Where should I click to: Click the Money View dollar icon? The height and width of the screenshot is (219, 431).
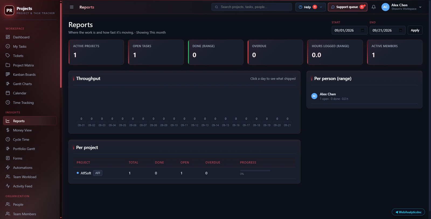coord(8,130)
